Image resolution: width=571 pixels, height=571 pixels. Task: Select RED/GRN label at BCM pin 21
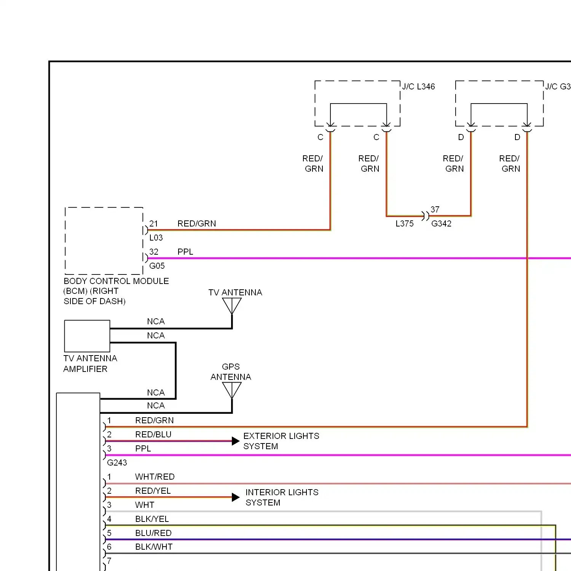(197, 224)
